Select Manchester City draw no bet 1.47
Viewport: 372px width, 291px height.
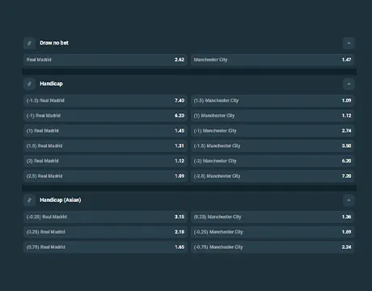pos(273,60)
